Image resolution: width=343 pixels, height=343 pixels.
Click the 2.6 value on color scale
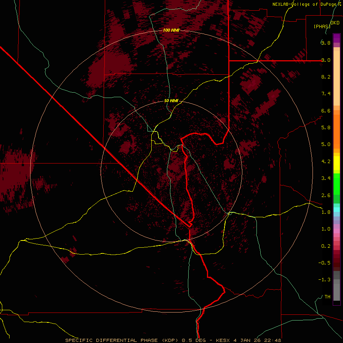tap(326, 196)
